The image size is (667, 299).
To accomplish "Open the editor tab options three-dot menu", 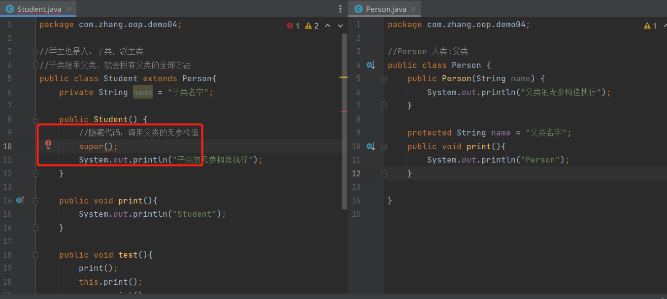I will tap(340, 9).
